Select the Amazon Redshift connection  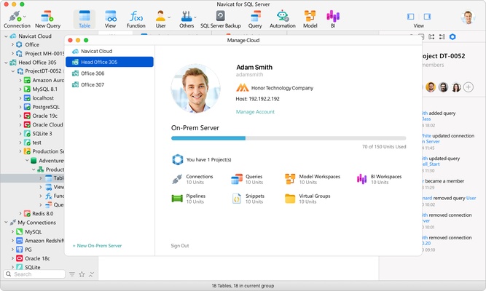(44, 241)
